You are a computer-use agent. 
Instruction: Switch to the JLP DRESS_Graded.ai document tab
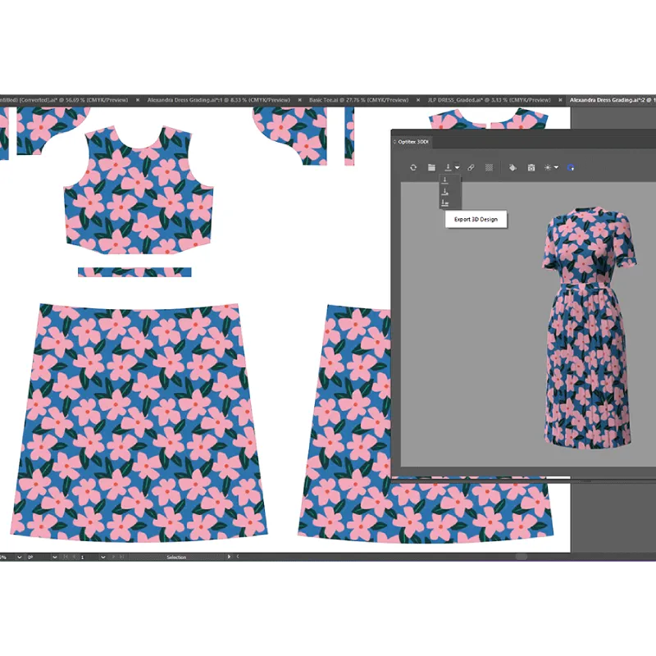coord(489,100)
